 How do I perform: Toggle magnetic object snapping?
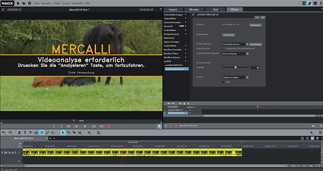click(42, 133)
